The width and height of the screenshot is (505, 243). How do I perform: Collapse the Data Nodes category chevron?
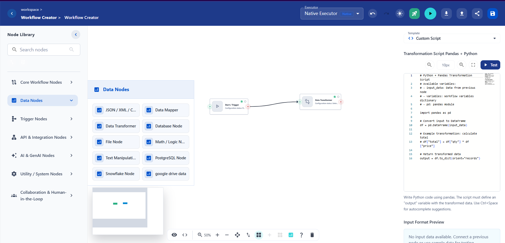[71, 100]
